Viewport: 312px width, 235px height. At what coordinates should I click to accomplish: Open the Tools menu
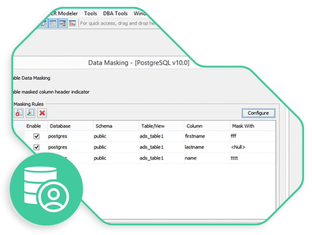pyautogui.click(x=91, y=13)
